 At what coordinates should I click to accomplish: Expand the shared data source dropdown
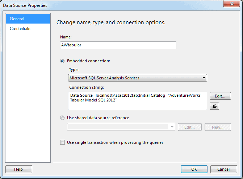coord(172,127)
